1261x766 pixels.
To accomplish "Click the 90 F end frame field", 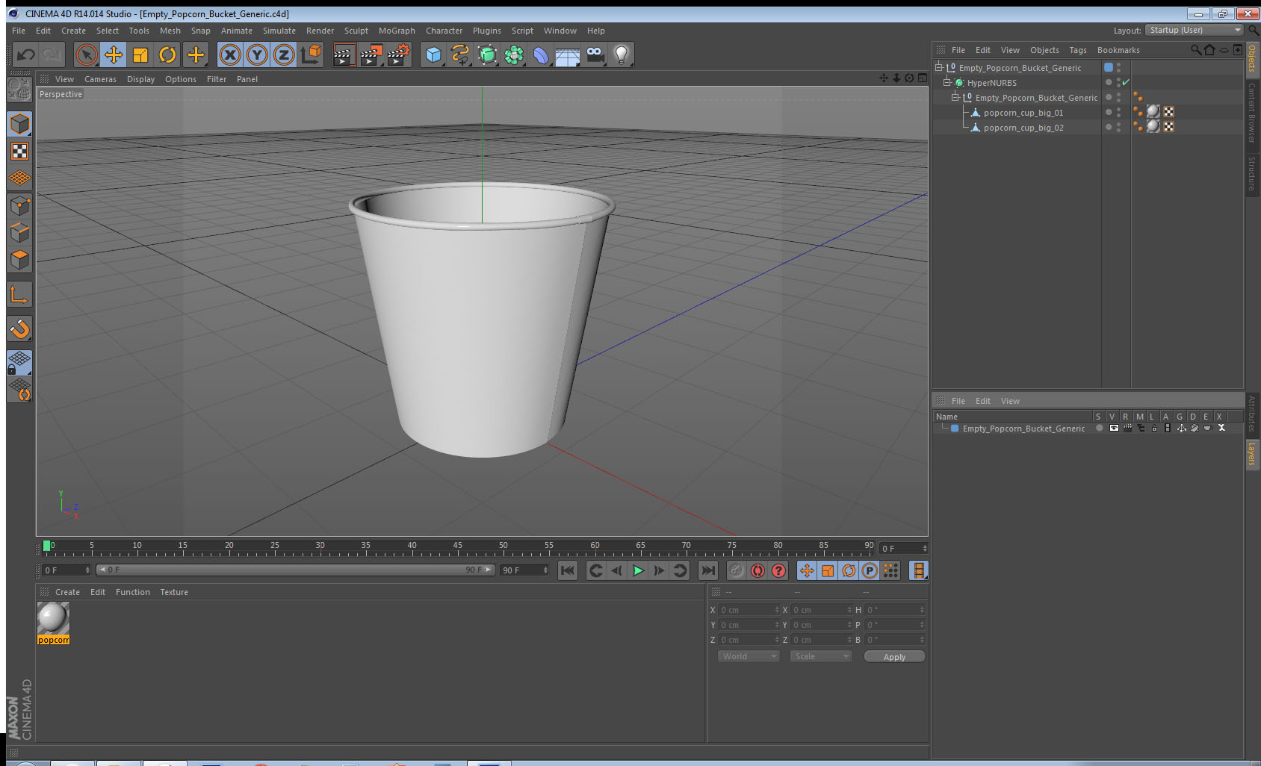I will click(524, 570).
